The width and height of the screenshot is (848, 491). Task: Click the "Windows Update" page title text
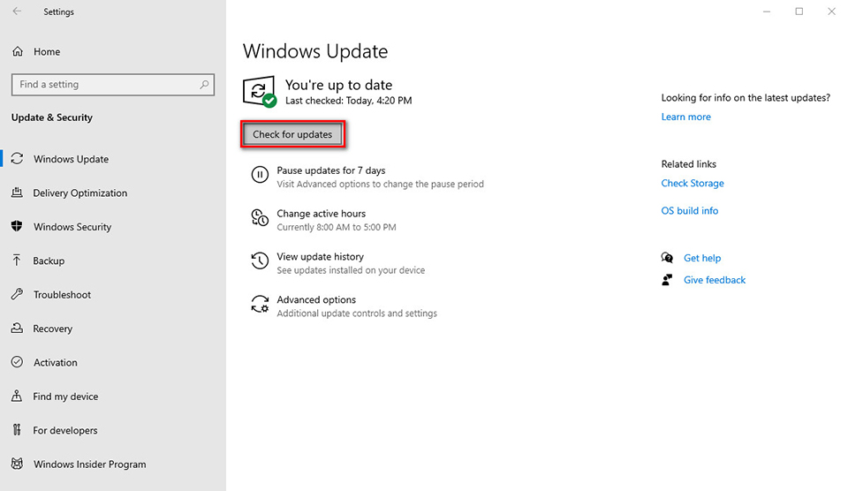(315, 51)
